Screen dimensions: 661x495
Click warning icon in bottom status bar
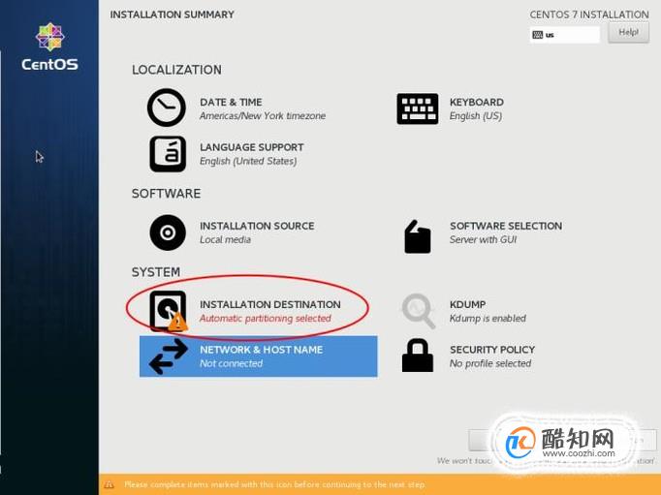109,484
